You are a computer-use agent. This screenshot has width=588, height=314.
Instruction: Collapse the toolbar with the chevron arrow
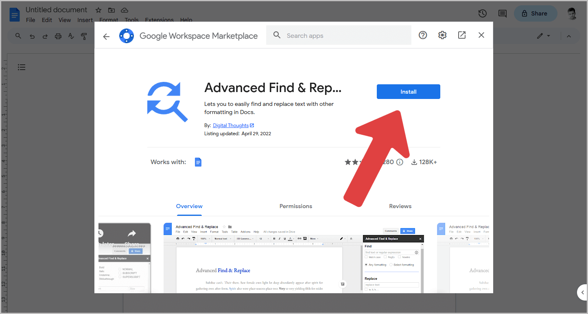568,36
